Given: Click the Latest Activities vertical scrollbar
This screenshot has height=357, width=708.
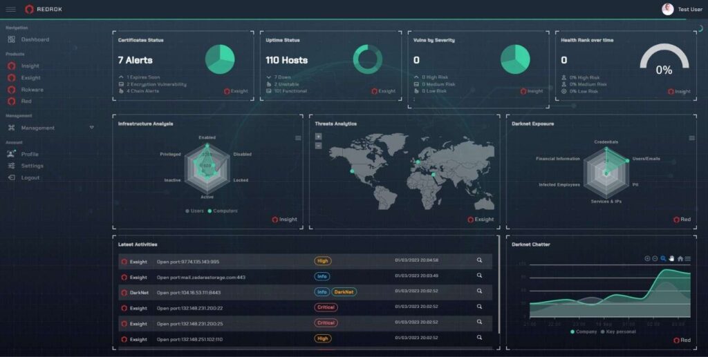Looking at the screenshot, I should tap(499, 285).
